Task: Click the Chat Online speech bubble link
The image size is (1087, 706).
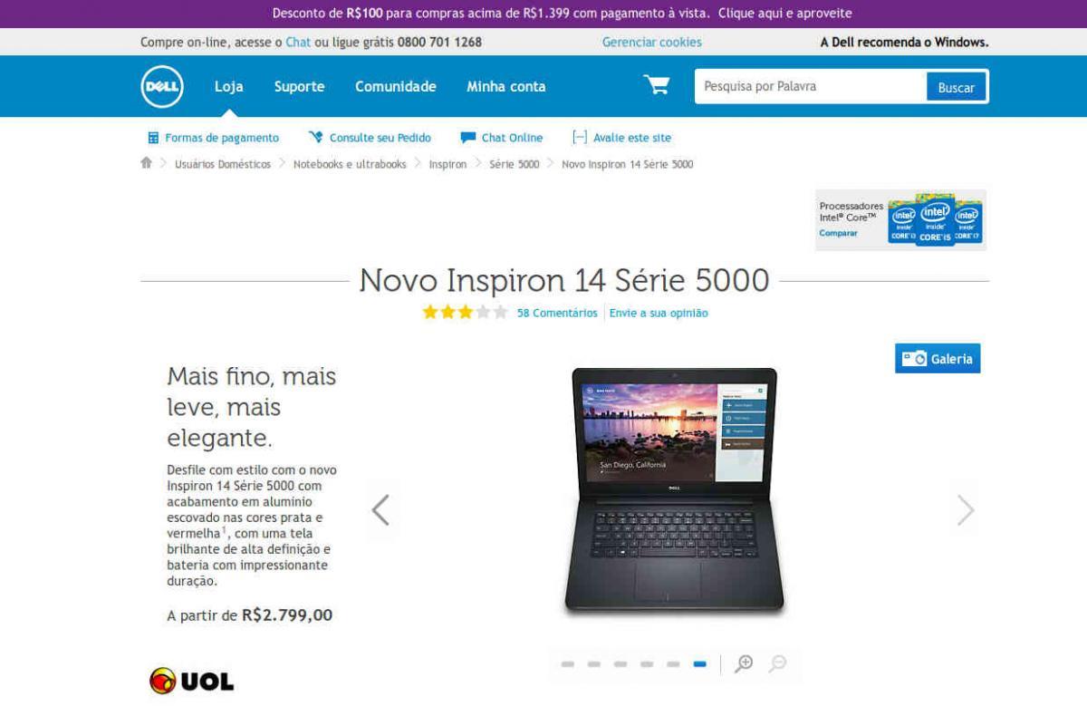Action: [x=502, y=138]
